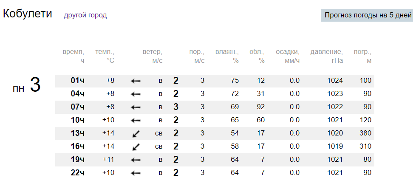Click the 'ветер, м/с' column header

tap(153, 56)
